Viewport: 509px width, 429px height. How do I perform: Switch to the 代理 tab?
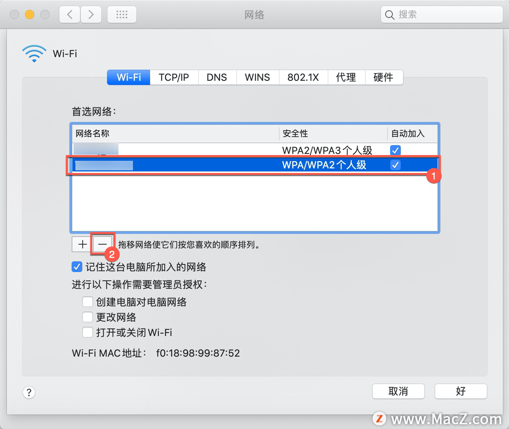pyautogui.click(x=346, y=77)
